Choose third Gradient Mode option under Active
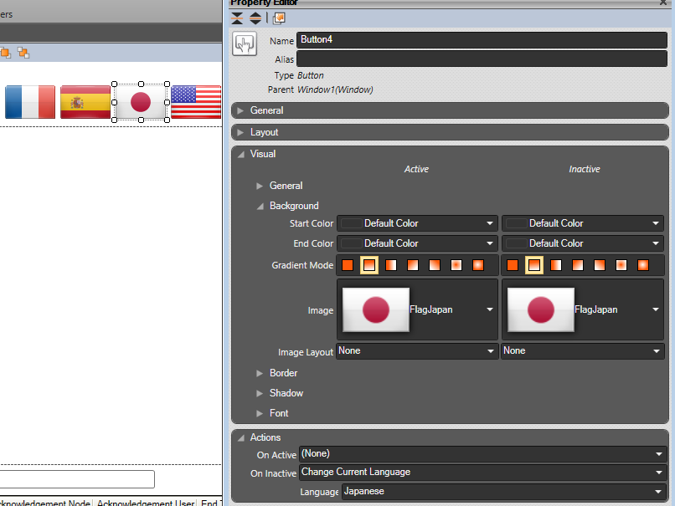Viewport: 675px width, 506px height. 391,265
